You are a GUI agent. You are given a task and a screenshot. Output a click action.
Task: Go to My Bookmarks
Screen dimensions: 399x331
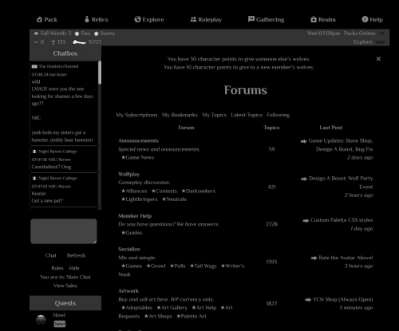pos(180,115)
